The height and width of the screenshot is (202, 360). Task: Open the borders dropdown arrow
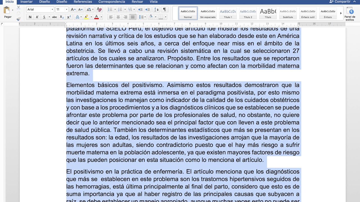coord(165,17)
